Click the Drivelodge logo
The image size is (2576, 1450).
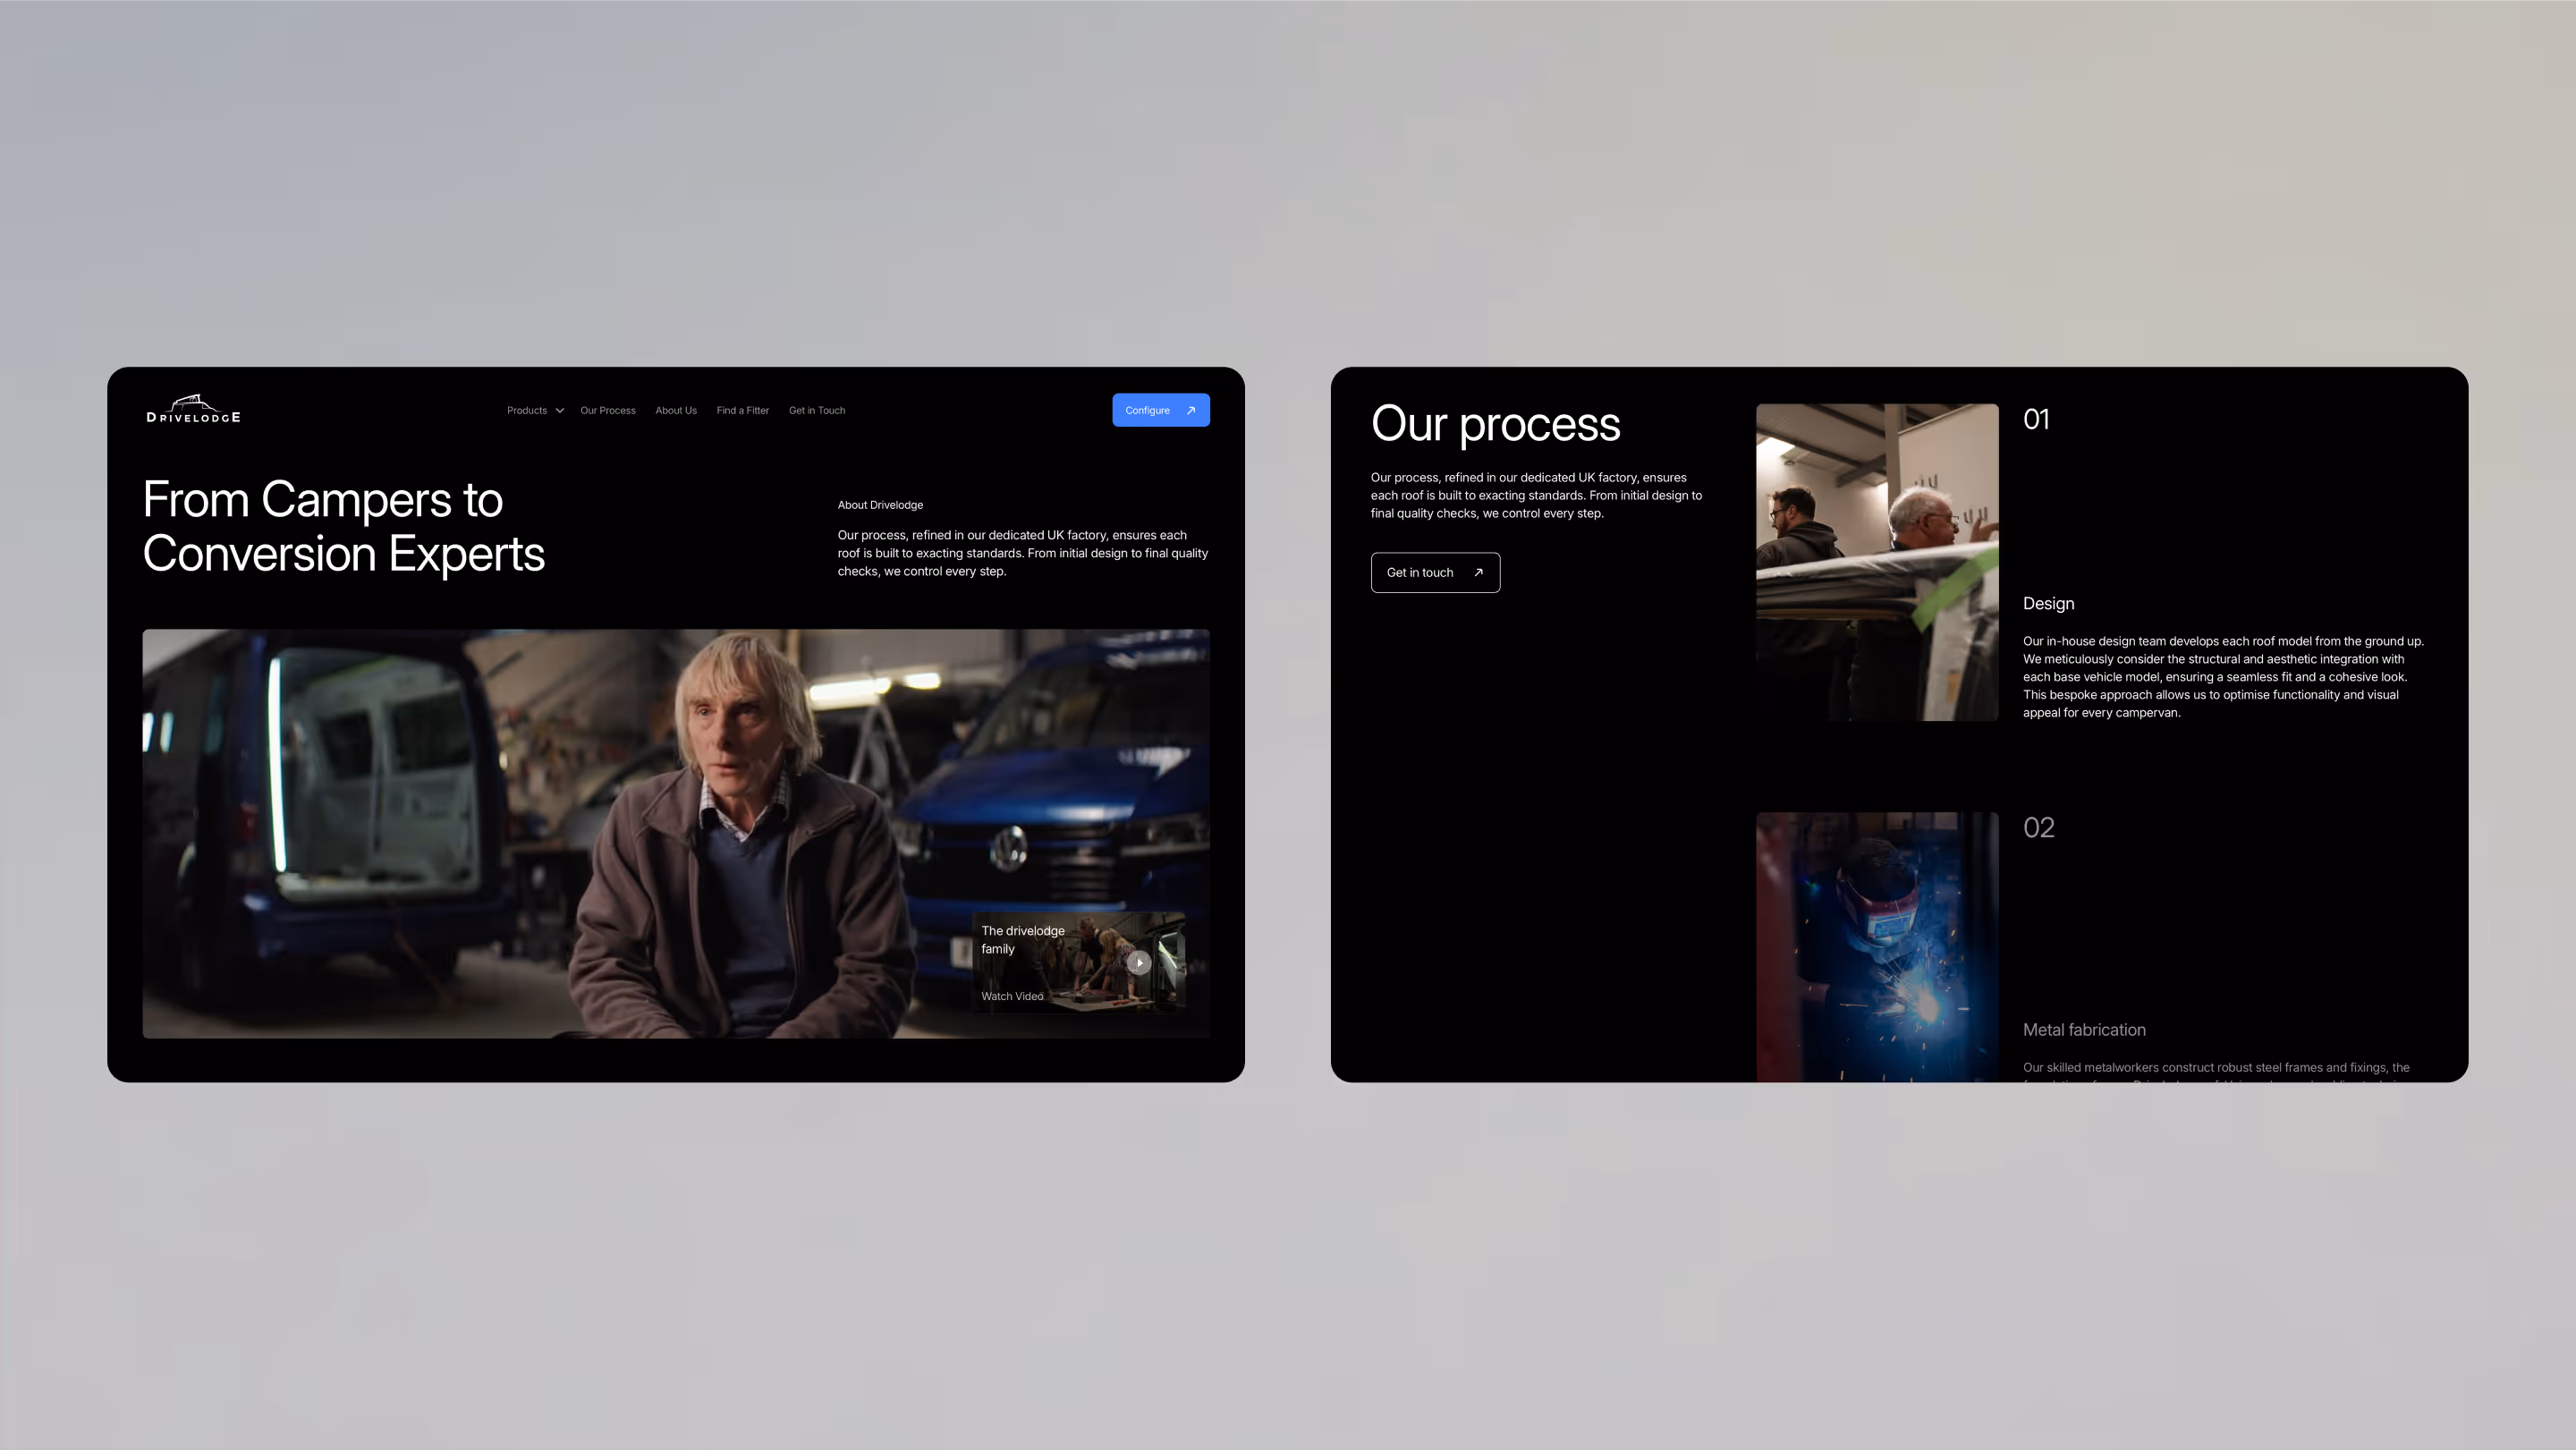(193, 409)
